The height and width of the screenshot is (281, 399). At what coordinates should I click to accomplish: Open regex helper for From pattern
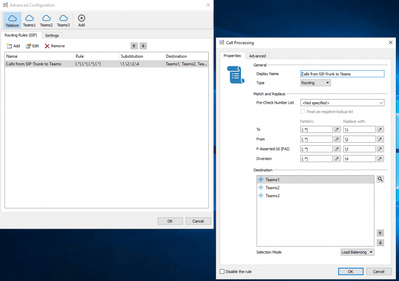point(337,139)
